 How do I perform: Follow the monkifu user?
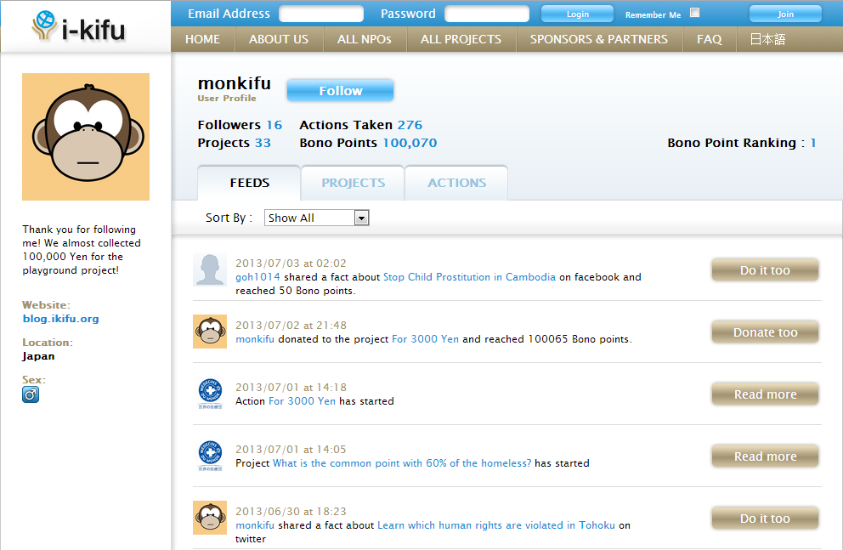click(x=340, y=91)
